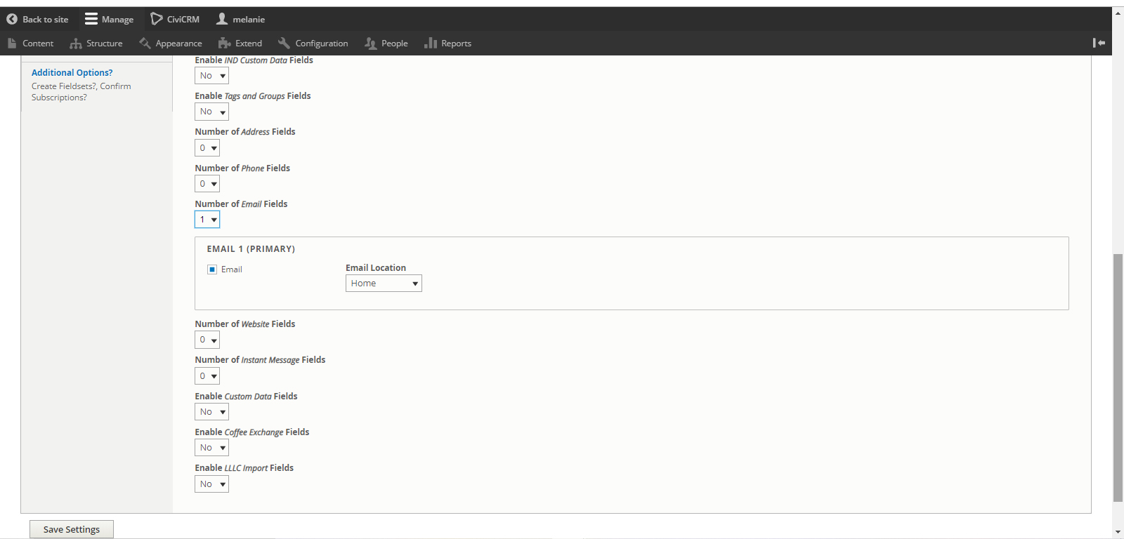1124x539 pixels.
Task: Click the Reports bar chart icon
Action: coord(431,44)
